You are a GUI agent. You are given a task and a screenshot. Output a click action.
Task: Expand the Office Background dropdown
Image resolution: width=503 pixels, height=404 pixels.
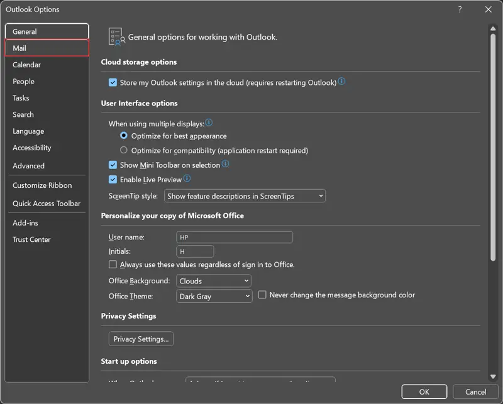[x=214, y=281]
